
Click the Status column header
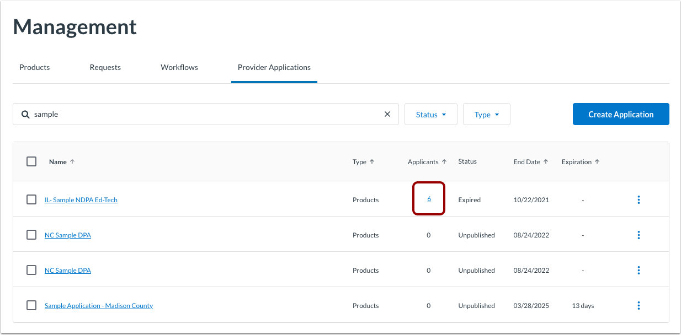[467, 161]
